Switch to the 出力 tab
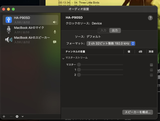Image resolution: width=160 pixels, height=121 pixels. click(115, 31)
